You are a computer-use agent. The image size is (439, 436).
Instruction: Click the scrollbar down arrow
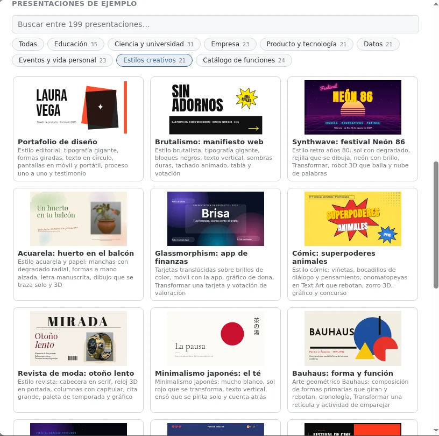coord(436,430)
